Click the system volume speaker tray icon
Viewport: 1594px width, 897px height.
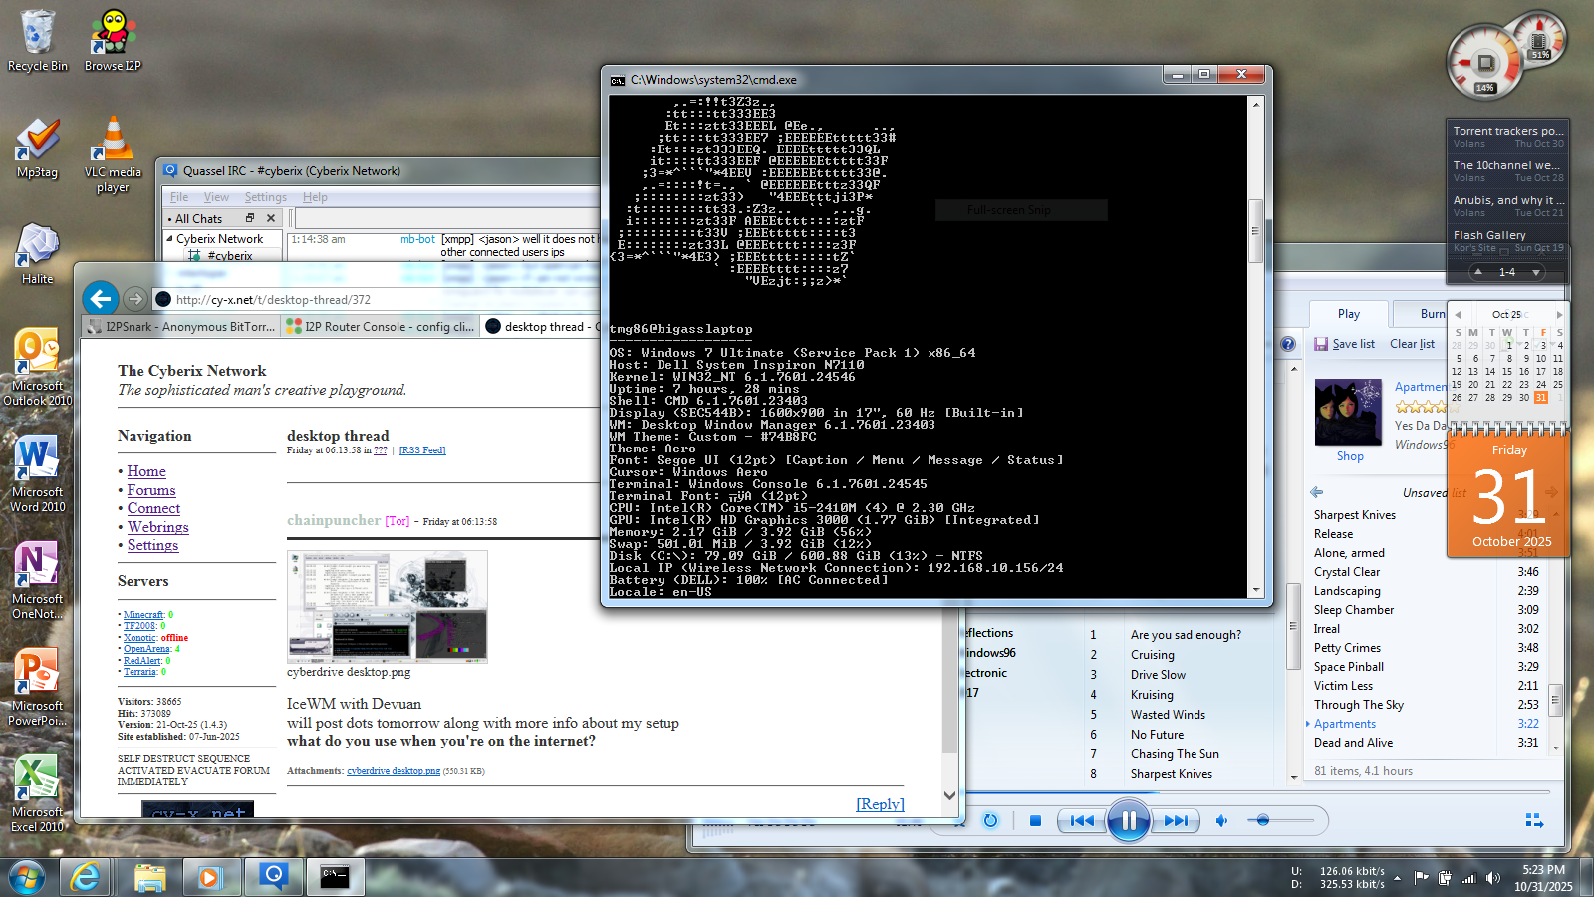pyautogui.click(x=1492, y=878)
